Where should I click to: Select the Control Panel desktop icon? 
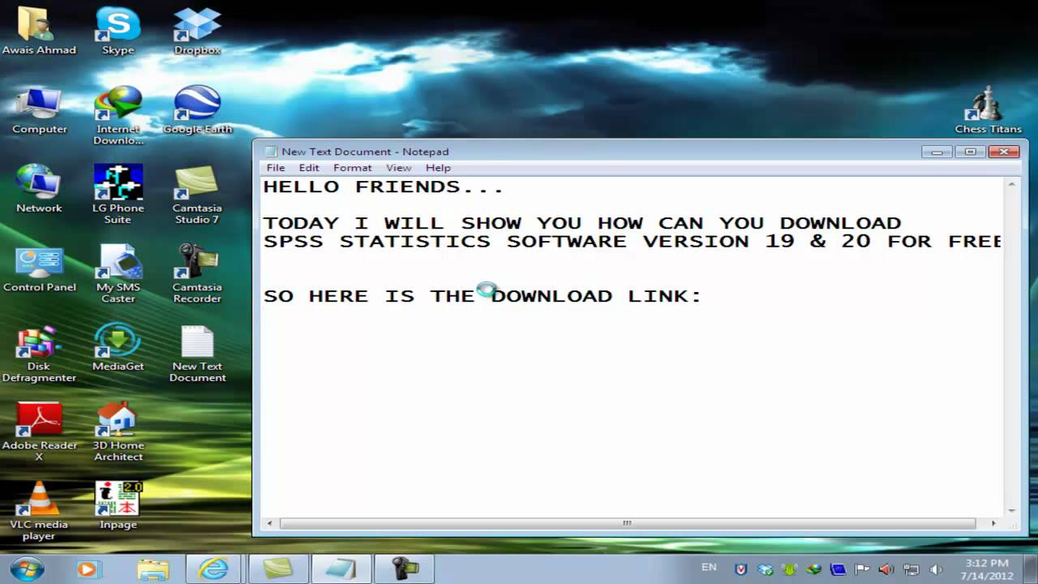tap(39, 268)
